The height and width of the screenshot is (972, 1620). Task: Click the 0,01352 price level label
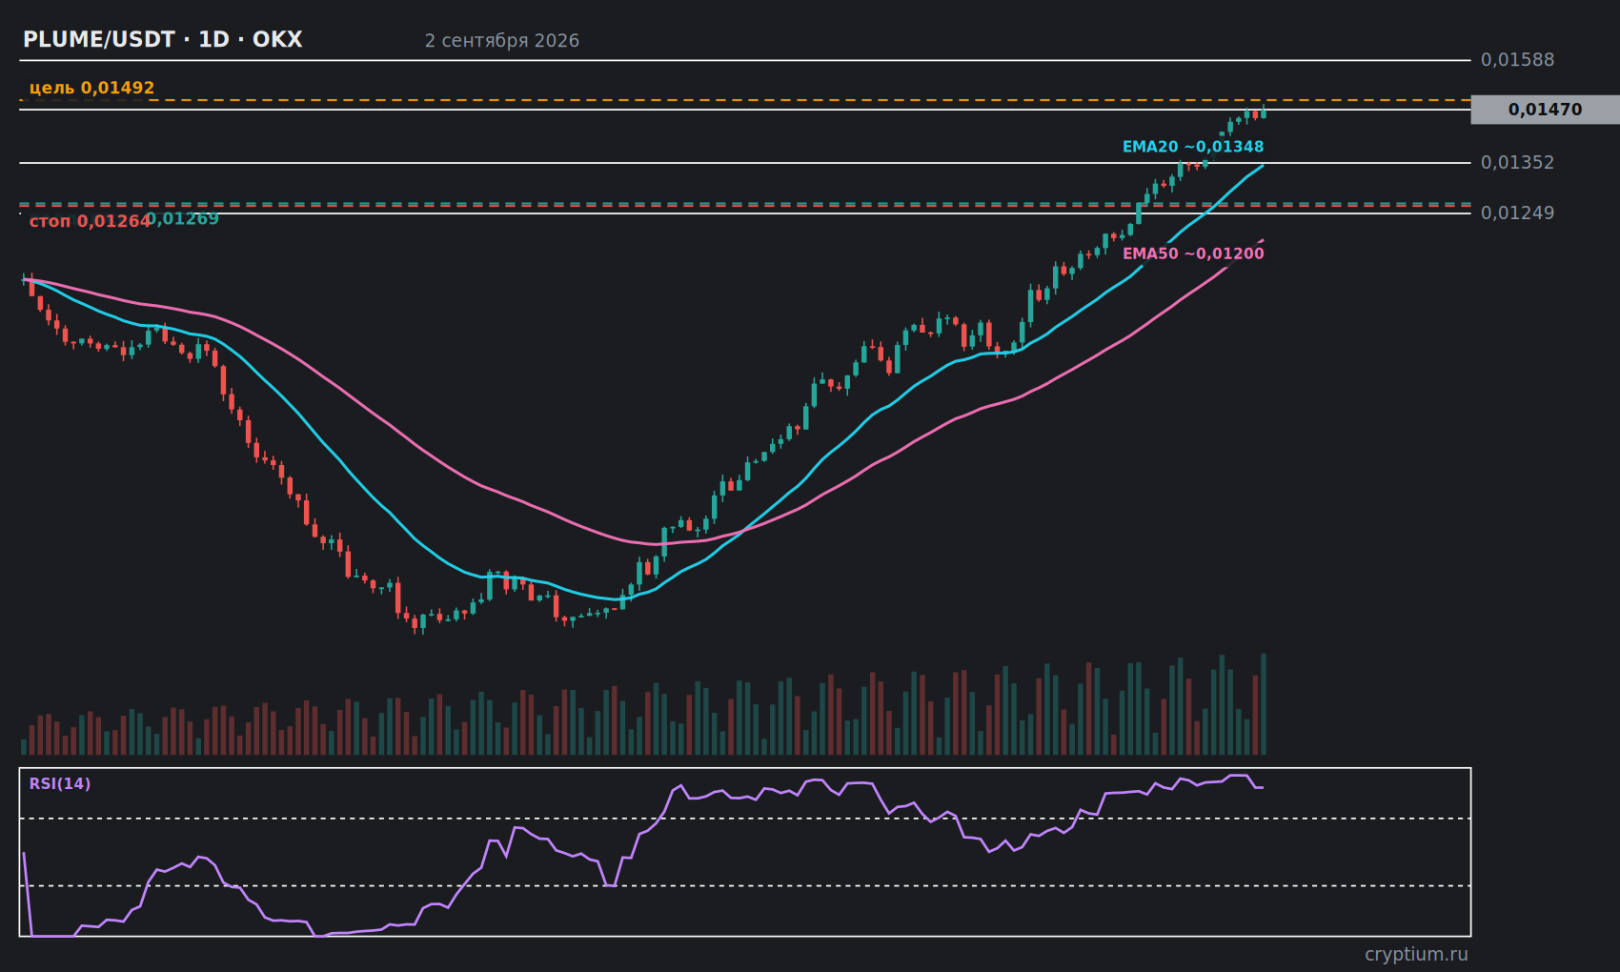(1517, 163)
